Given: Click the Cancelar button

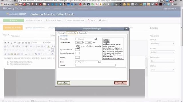Looking at the screenshot, I should (121, 83).
